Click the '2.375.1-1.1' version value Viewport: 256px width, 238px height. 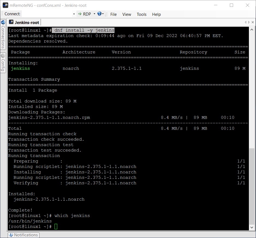click(x=127, y=68)
